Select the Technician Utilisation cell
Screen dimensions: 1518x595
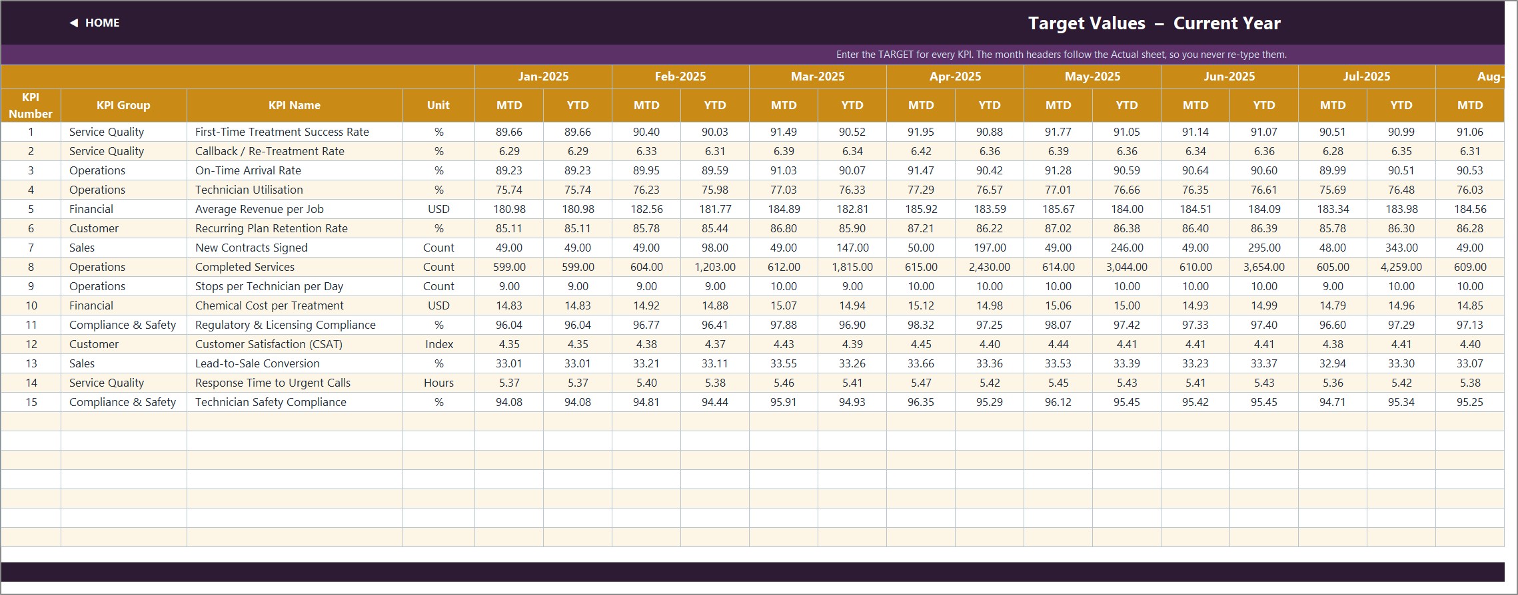tap(295, 190)
